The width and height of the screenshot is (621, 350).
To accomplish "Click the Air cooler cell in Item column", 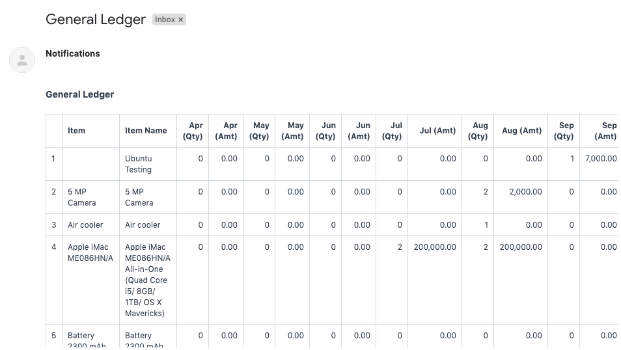I will (x=85, y=225).
